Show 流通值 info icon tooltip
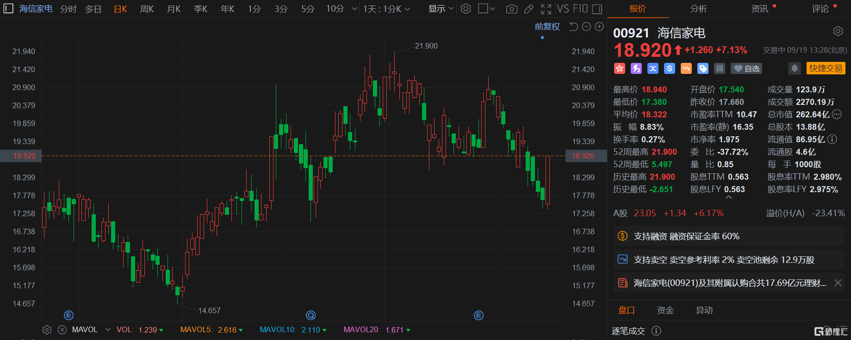Image resolution: width=851 pixels, height=340 pixels. tap(832, 139)
